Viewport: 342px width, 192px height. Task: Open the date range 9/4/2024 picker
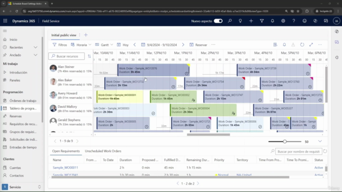coord(159,45)
